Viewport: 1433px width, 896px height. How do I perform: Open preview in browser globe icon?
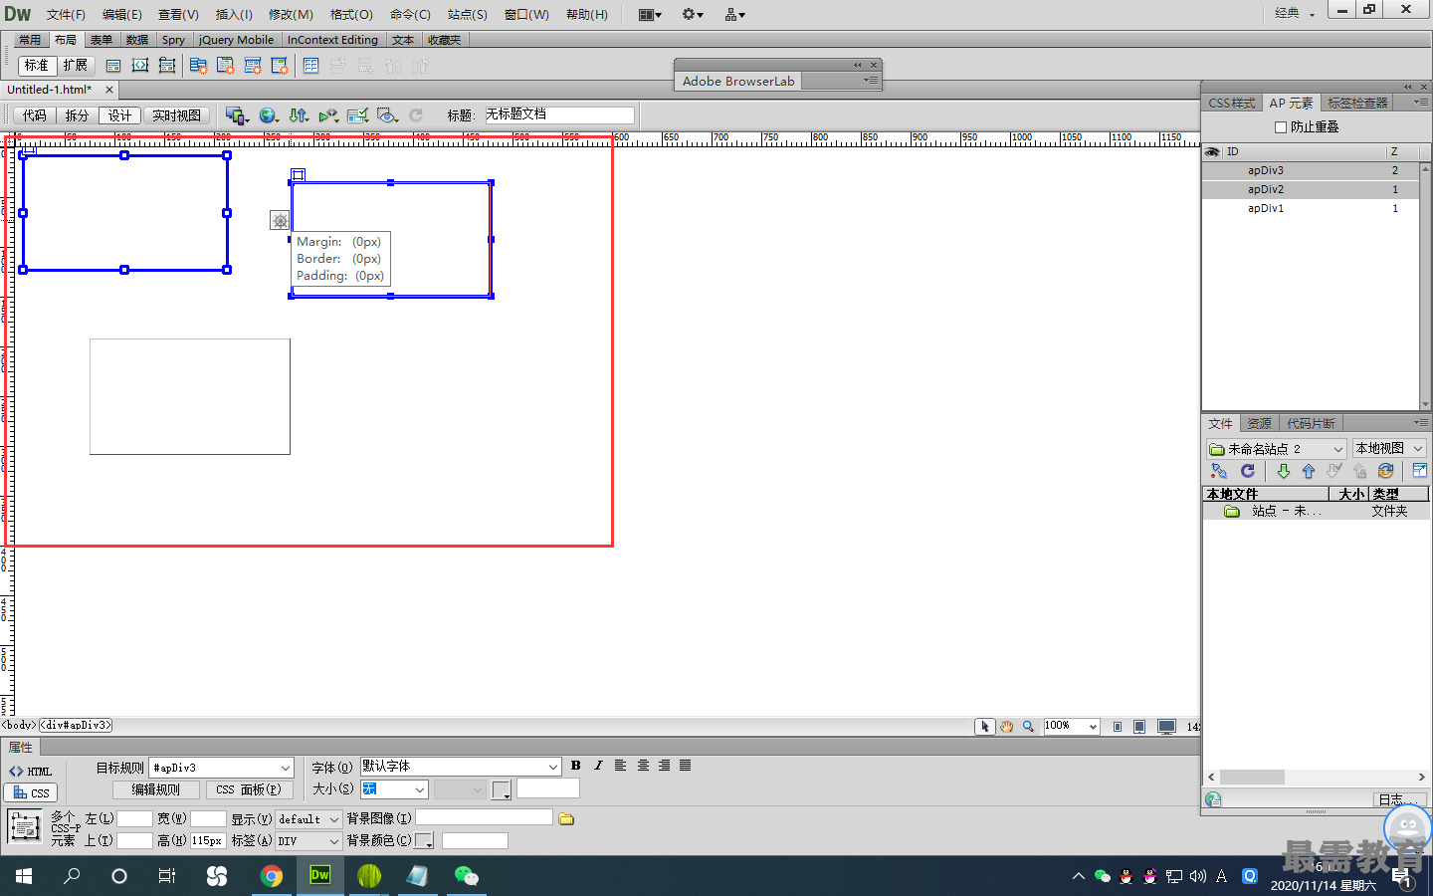click(x=269, y=115)
